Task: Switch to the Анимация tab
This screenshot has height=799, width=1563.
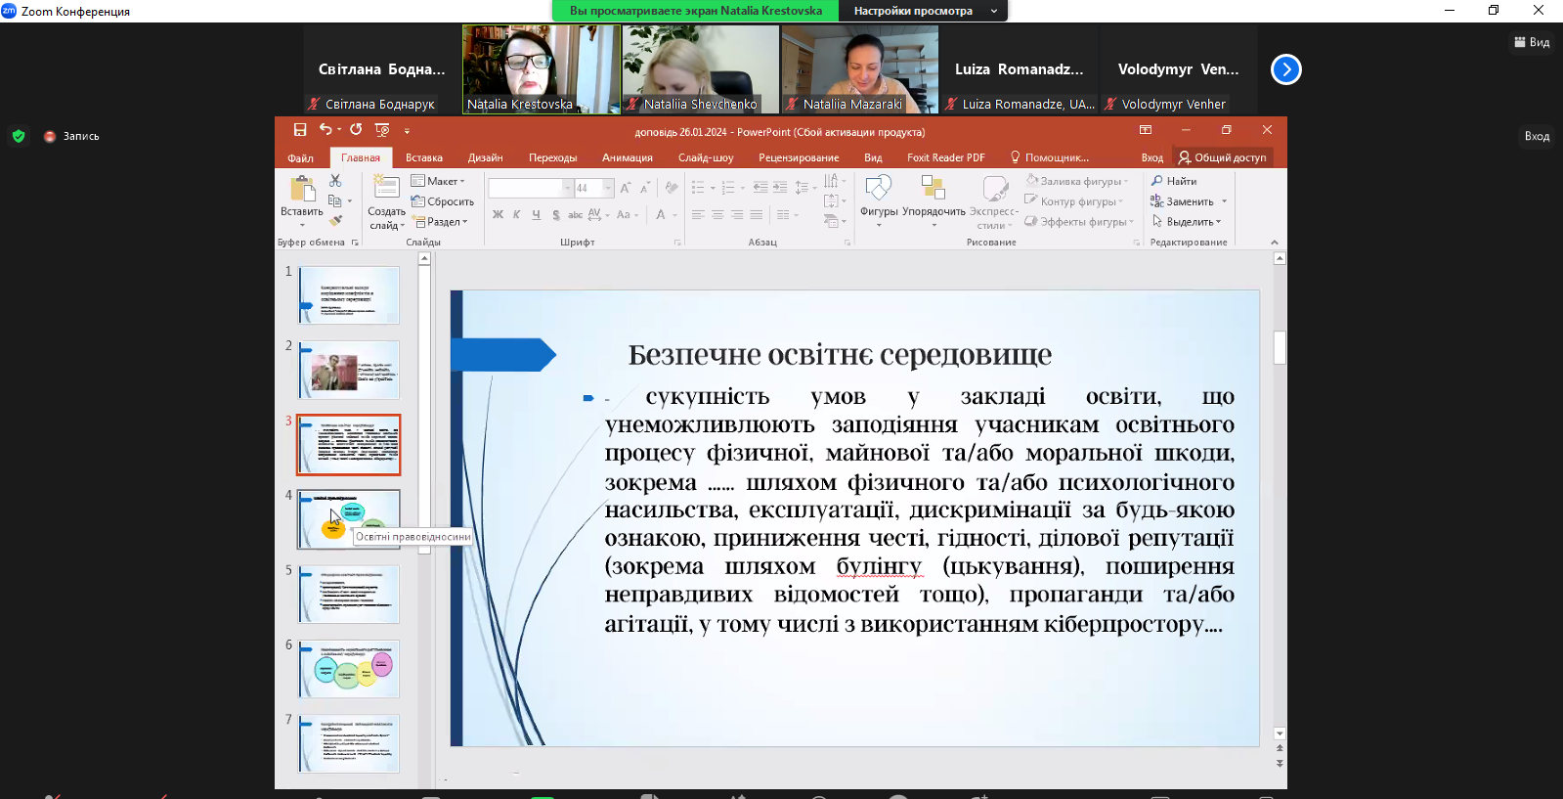Action: 628,157
